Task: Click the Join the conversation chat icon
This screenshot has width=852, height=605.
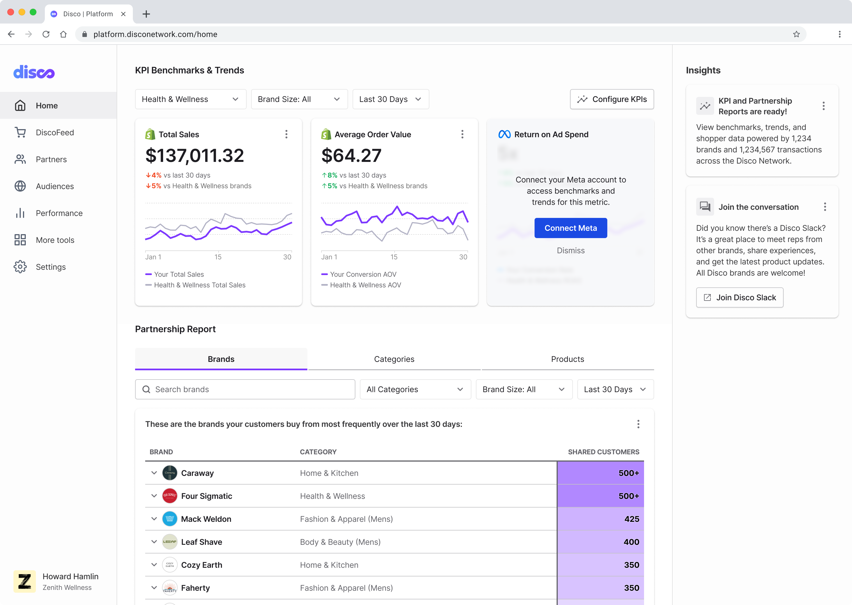Action: coord(705,207)
